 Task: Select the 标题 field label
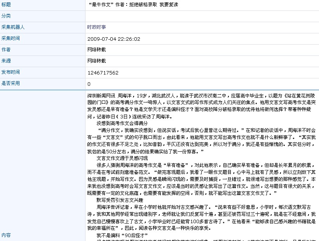pos(6,5)
